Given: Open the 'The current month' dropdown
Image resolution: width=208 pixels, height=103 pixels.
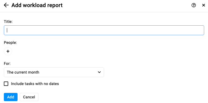Looking at the screenshot, I should [x=54, y=72].
